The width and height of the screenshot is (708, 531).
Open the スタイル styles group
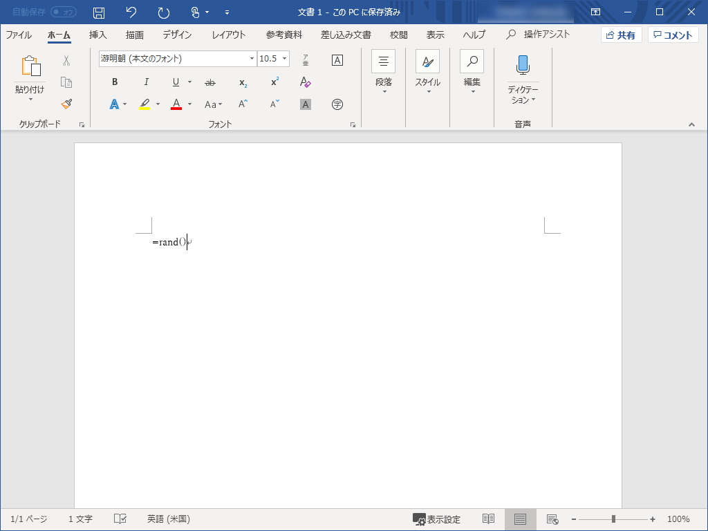tap(427, 72)
